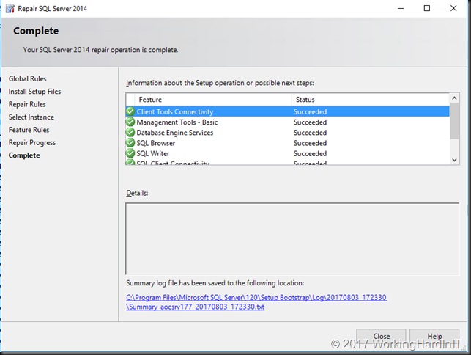Image resolution: width=471 pixels, height=355 pixels.
Task: Click the feature list scrollbar thumb
Action: (x=454, y=121)
